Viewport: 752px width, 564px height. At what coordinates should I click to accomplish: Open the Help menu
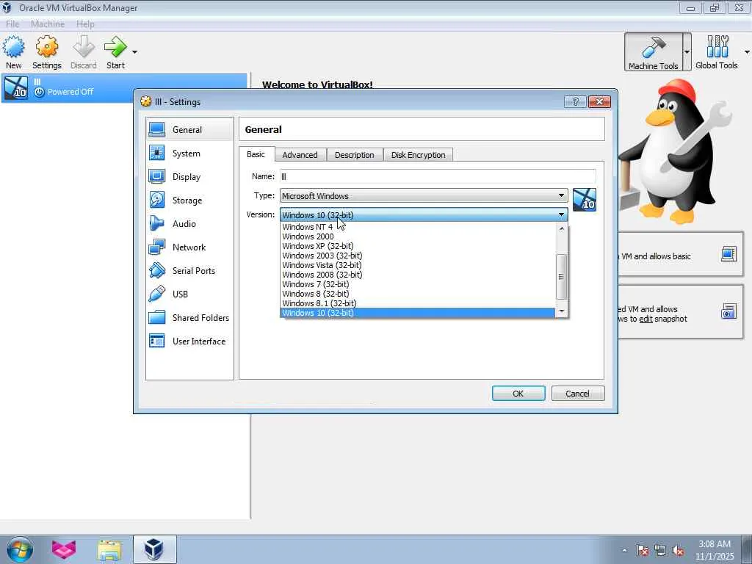[x=85, y=24]
